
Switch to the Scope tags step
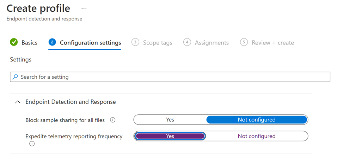coord(157,43)
